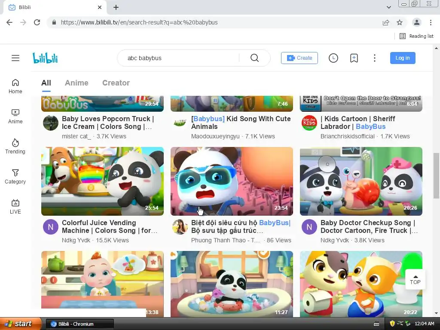
Task: Play the 23:54 panda superhero thumbnail
Action: click(232, 181)
